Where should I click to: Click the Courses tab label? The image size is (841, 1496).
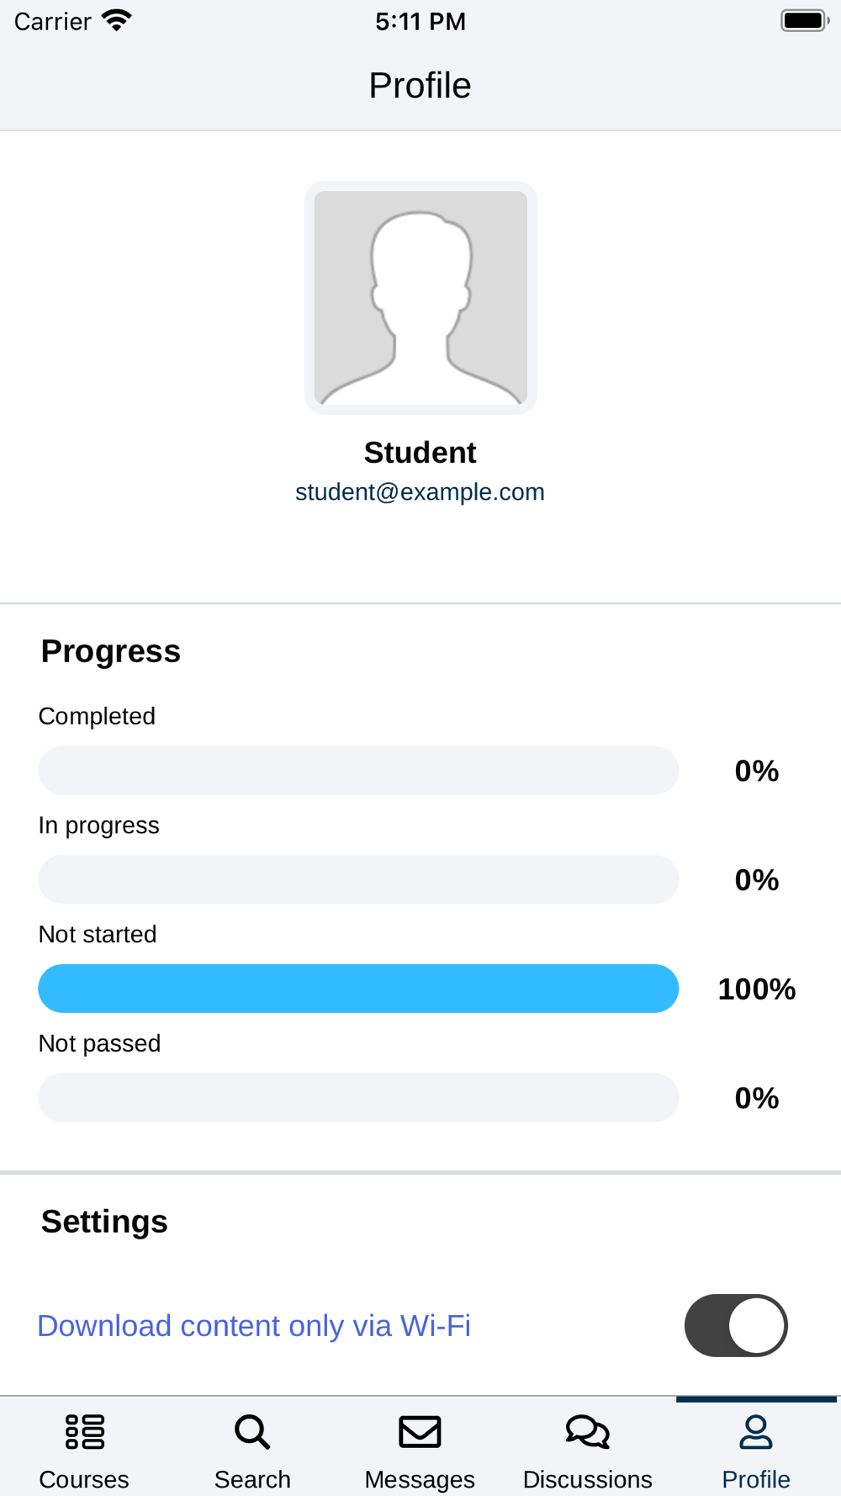tap(84, 1479)
